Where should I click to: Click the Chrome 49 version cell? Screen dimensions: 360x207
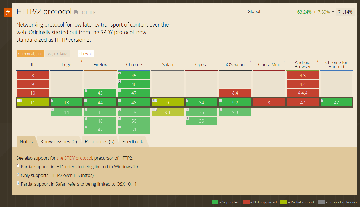134,112
